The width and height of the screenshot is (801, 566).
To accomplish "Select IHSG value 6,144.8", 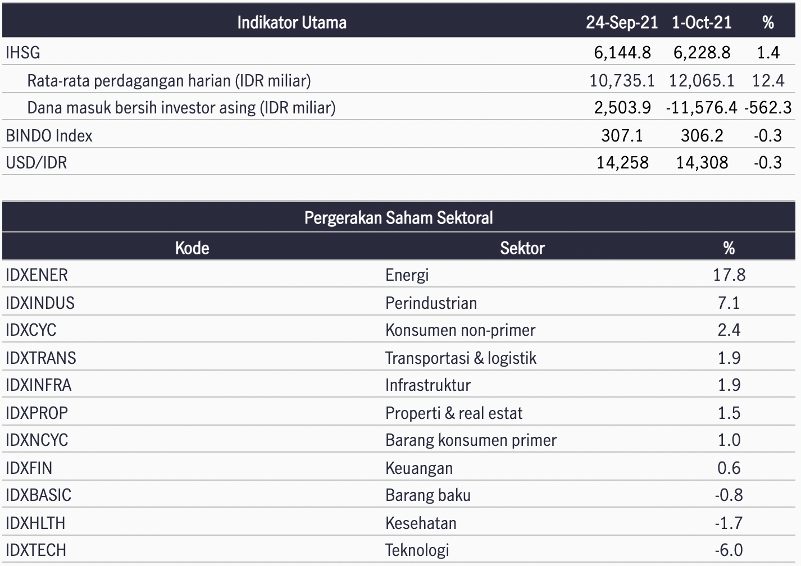I will point(622,53).
